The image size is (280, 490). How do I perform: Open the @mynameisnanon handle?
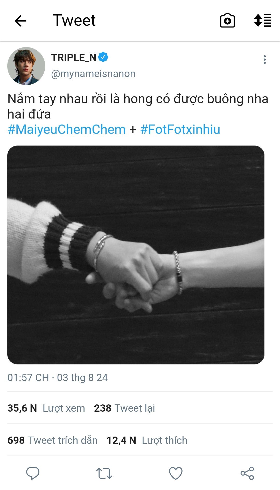[x=93, y=74]
